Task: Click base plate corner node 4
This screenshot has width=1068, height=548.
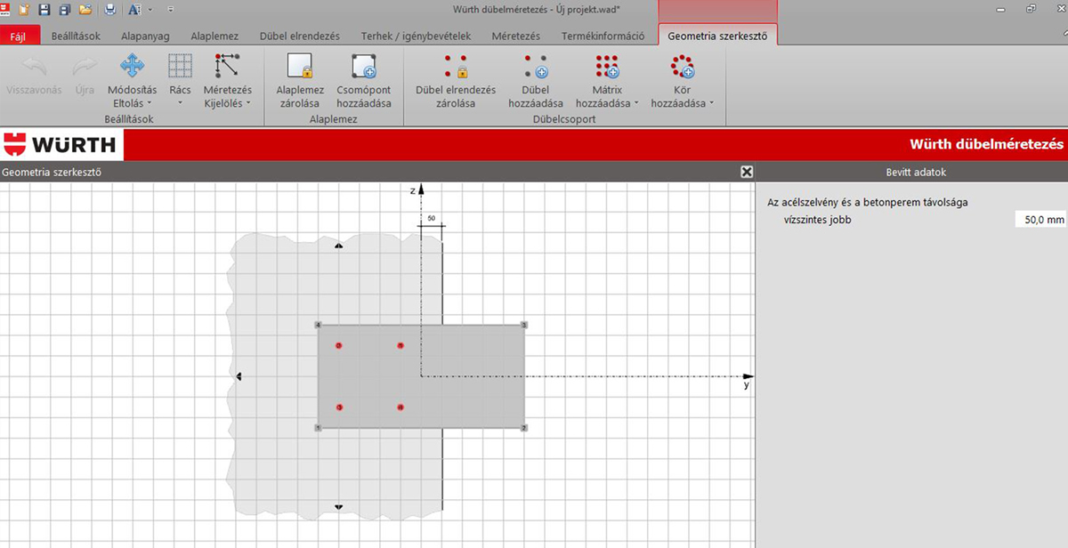Action: pyautogui.click(x=318, y=325)
